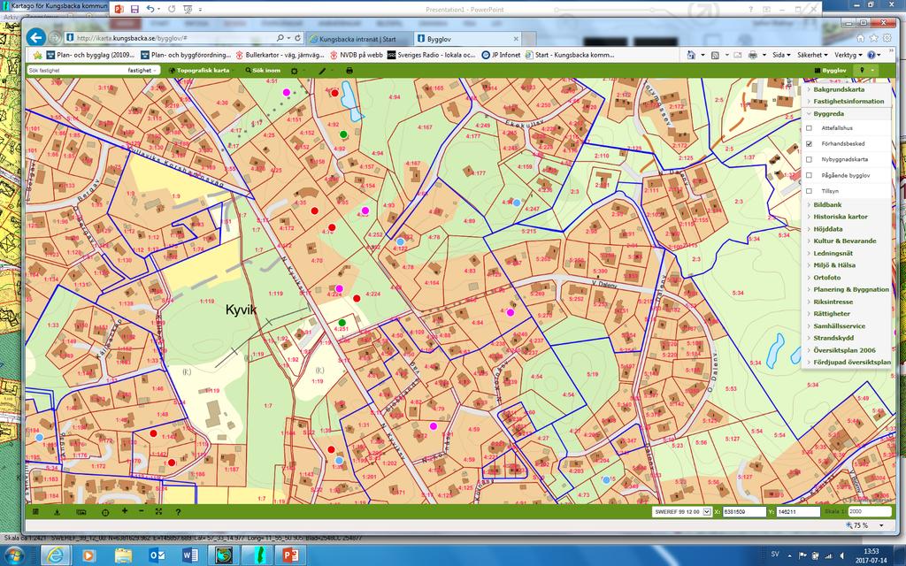The width and height of the screenshot is (906, 566).
Task: Open the location pin menu
Action: click(862, 71)
